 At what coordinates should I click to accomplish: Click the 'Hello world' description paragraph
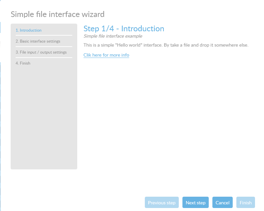(166, 45)
